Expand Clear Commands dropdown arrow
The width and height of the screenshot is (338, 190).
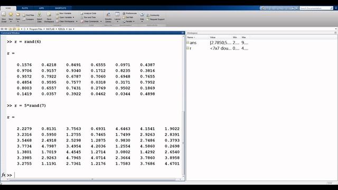101,22
